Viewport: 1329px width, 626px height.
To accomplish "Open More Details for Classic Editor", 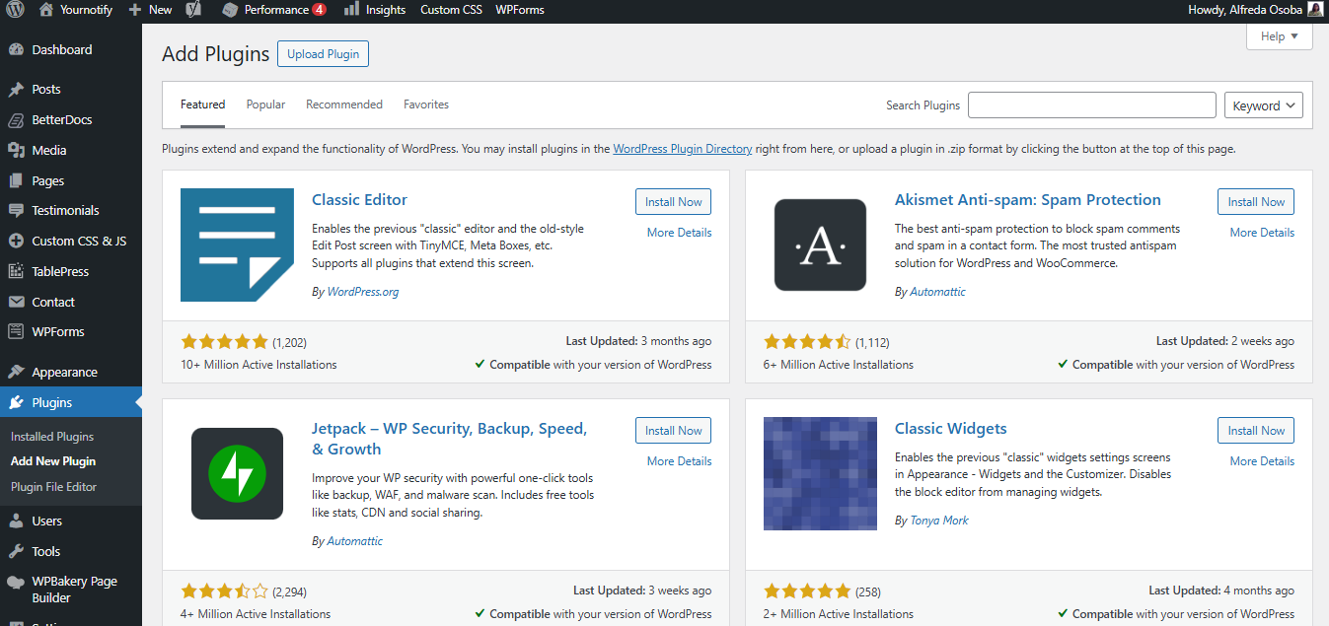I will click(x=679, y=233).
